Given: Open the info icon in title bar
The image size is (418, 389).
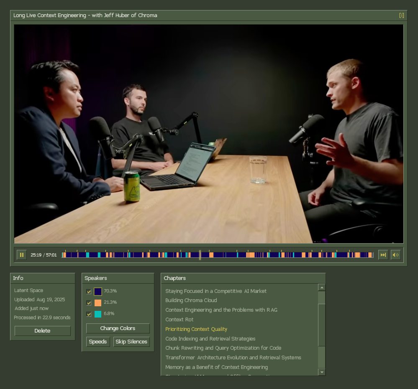Looking at the screenshot, I should point(401,15).
